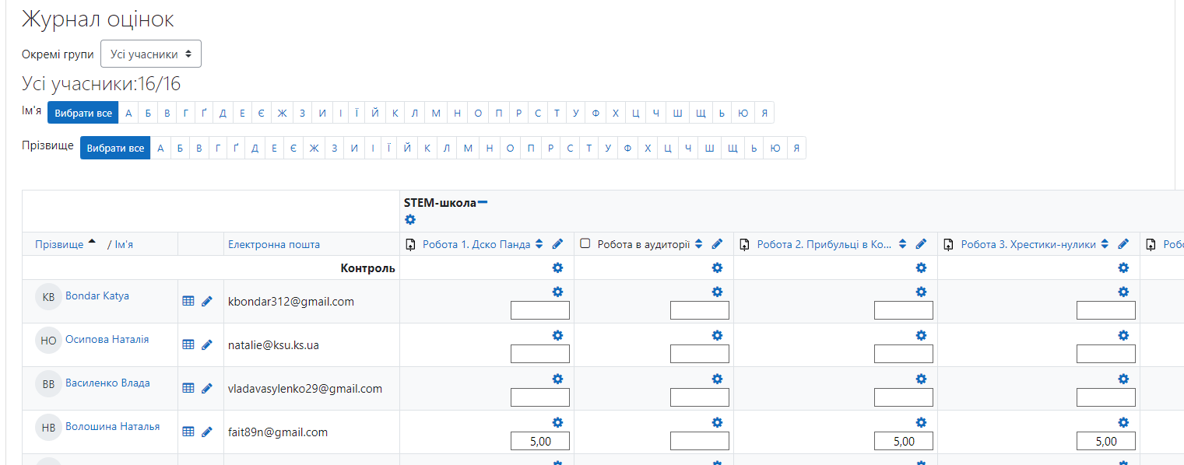
Task: Click edit pencil for Робота 3. Хрестики-нулики
Action: tap(1123, 244)
